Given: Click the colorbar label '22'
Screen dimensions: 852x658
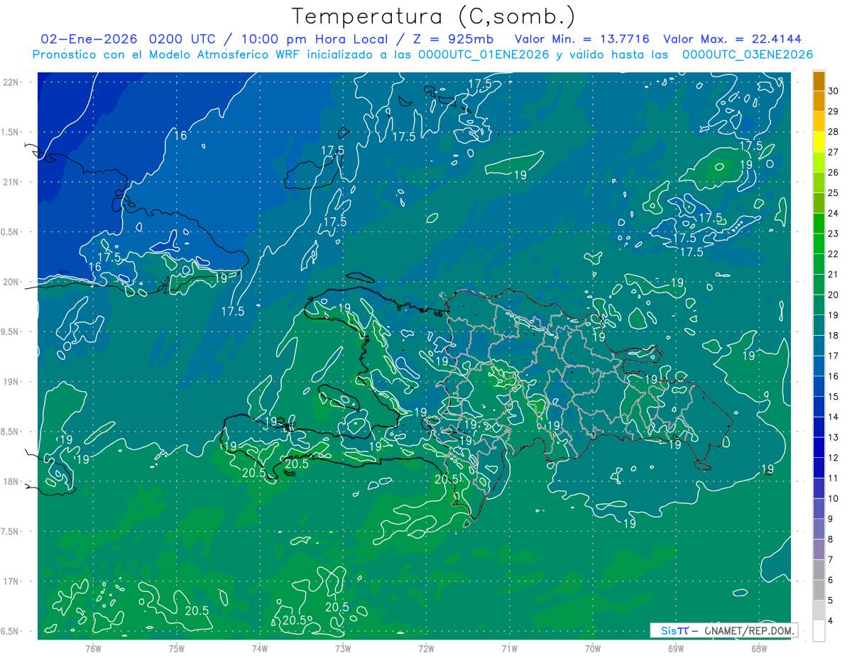Looking at the screenshot, I should [834, 254].
